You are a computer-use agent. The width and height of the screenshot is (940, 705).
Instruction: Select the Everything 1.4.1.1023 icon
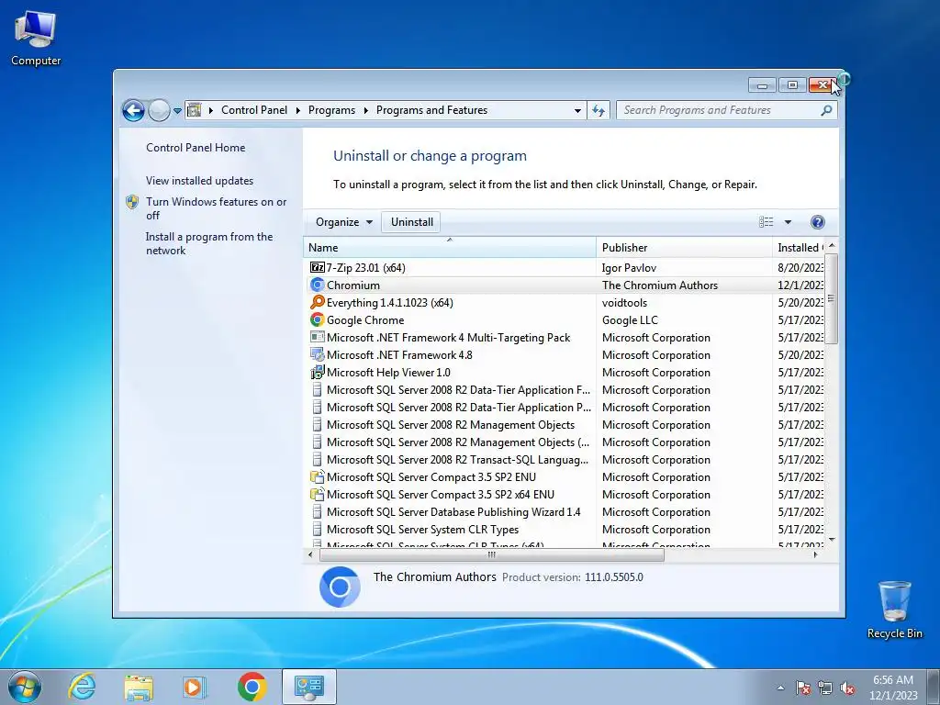point(317,302)
